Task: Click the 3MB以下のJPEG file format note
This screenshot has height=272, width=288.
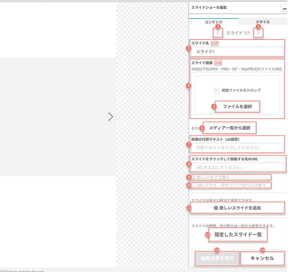Action: 237,69
